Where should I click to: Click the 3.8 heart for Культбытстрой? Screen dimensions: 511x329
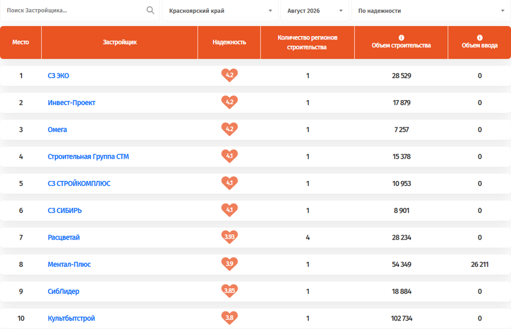pos(229,318)
